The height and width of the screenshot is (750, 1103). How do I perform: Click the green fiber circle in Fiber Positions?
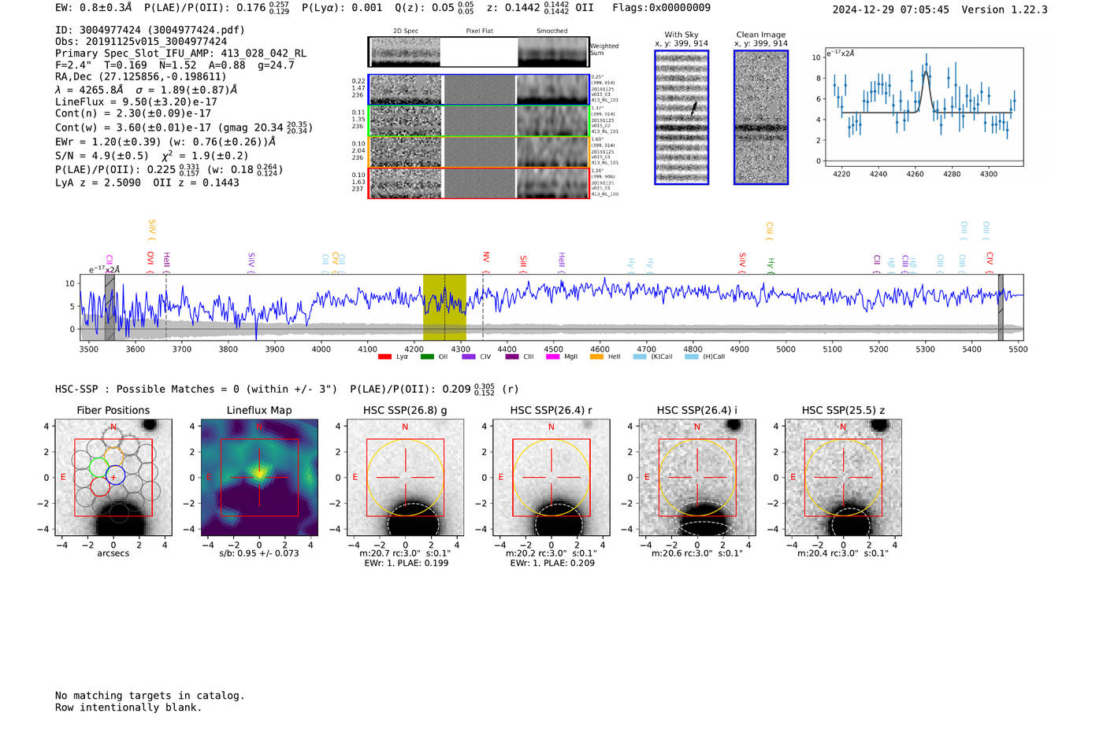pyautogui.click(x=99, y=467)
